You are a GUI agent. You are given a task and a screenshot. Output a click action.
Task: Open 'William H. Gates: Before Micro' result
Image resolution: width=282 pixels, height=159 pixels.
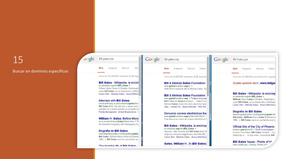(x=118, y=119)
